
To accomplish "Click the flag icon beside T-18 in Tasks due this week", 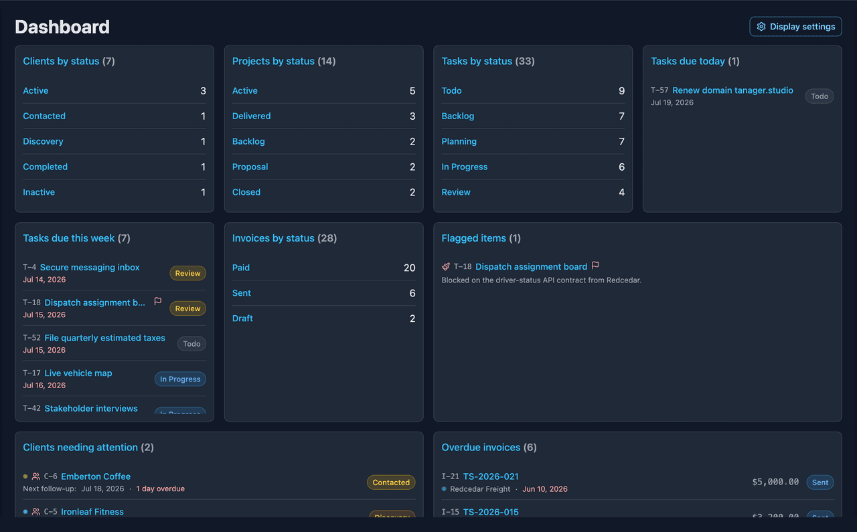I will coord(158,302).
